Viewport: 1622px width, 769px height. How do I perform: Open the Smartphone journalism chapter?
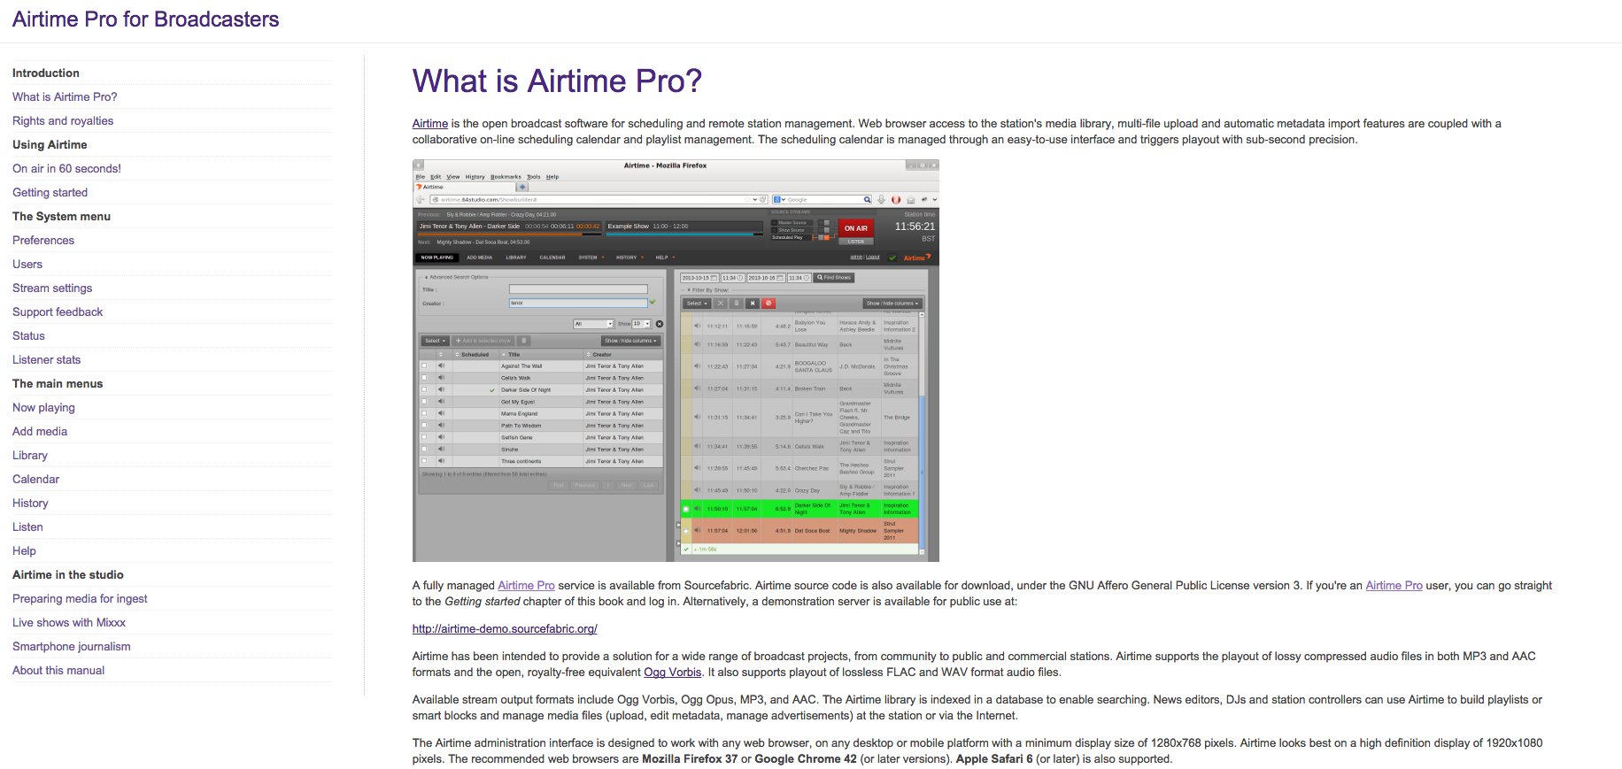[71, 646]
